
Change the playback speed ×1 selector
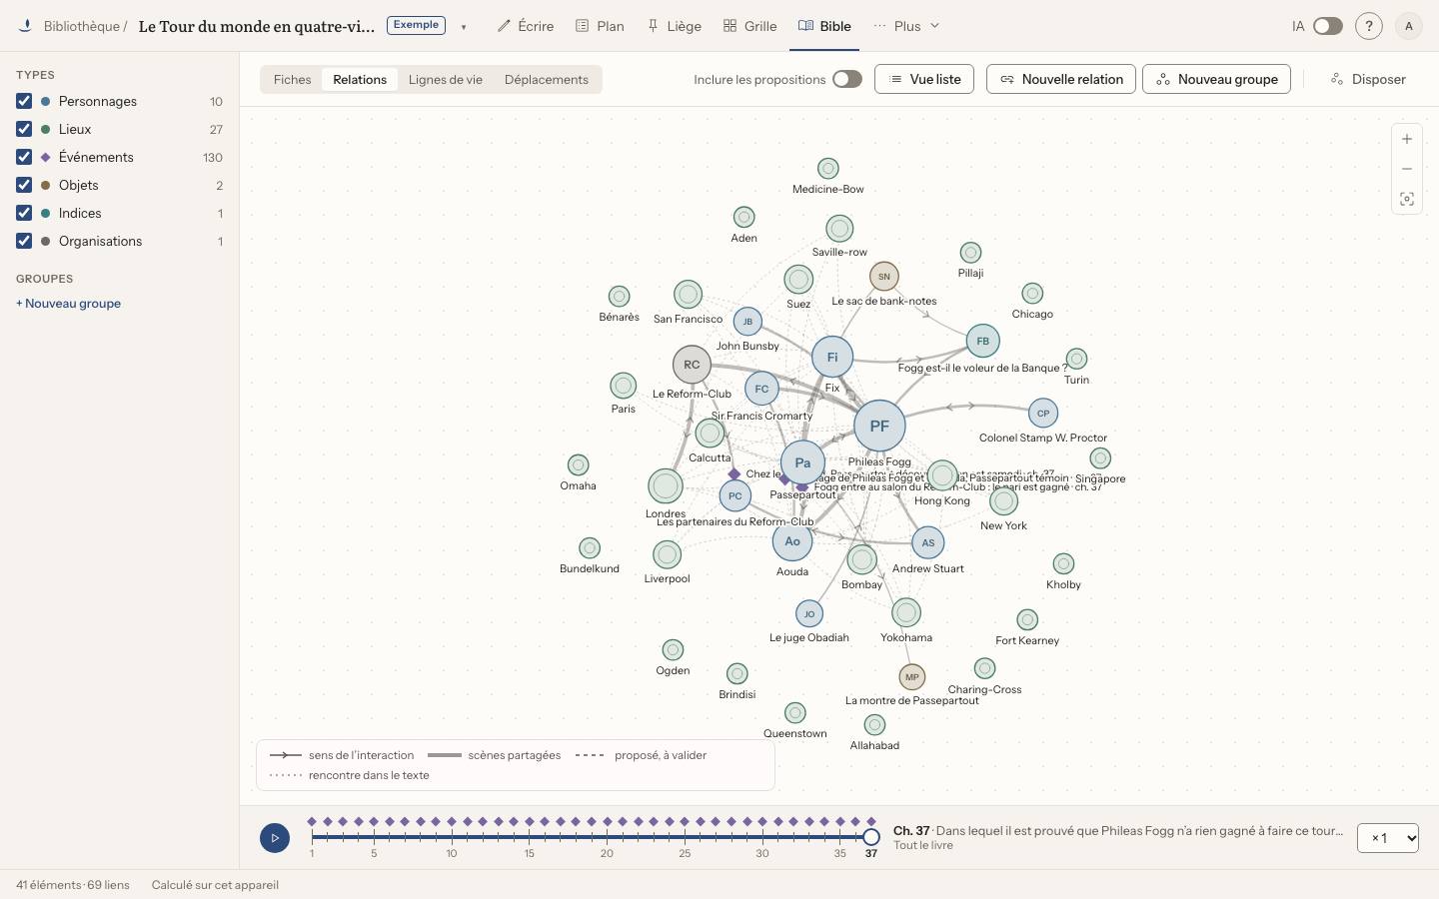coord(1388,838)
